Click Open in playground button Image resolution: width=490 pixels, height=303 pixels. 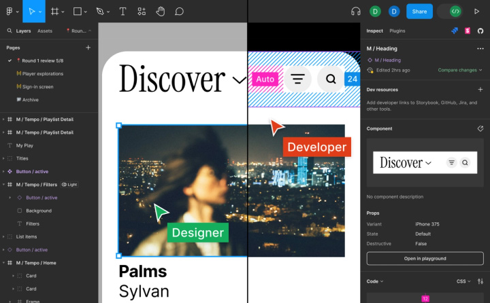[425, 258]
